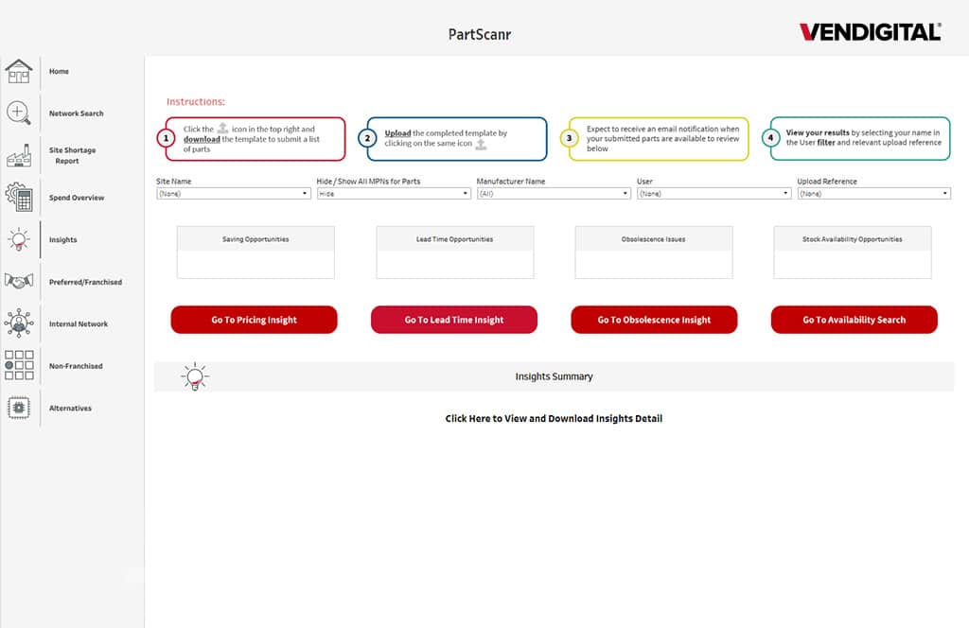The image size is (969, 628).
Task: Select the Insights menu label
Action: (x=63, y=239)
